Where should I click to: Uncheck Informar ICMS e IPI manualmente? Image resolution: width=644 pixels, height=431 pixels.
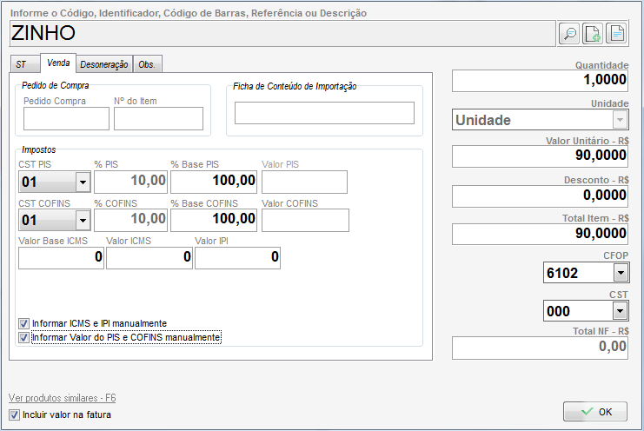point(23,323)
